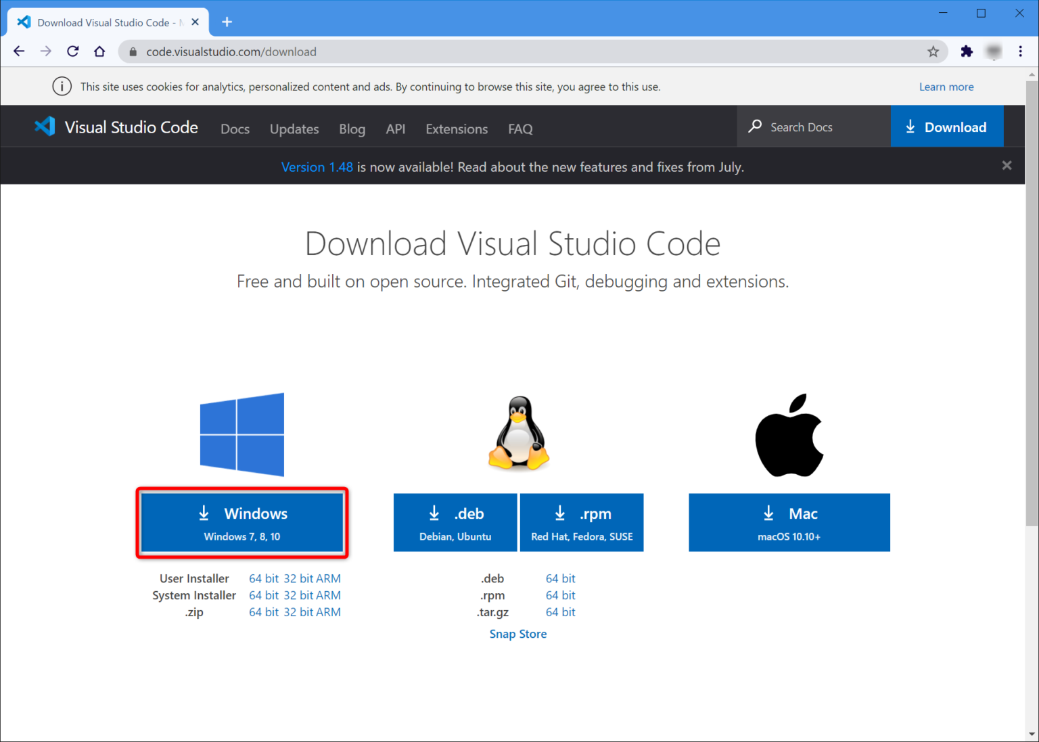
Task: Open the Extensions menu item
Action: 457,129
